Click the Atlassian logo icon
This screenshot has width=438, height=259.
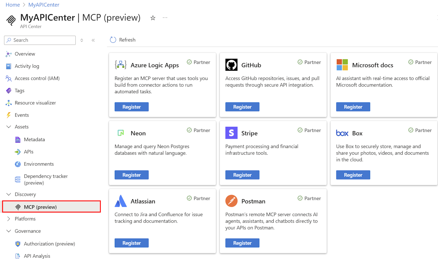121,201
